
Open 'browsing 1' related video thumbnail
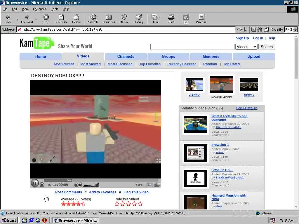point(195,153)
